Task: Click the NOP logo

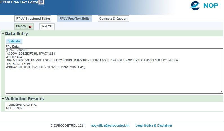Action: (x=204, y=6)
